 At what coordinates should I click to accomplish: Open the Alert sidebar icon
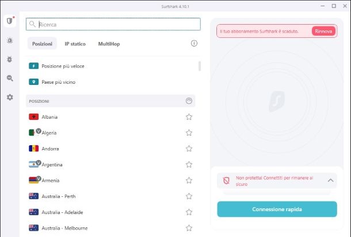tap(9, 41)
